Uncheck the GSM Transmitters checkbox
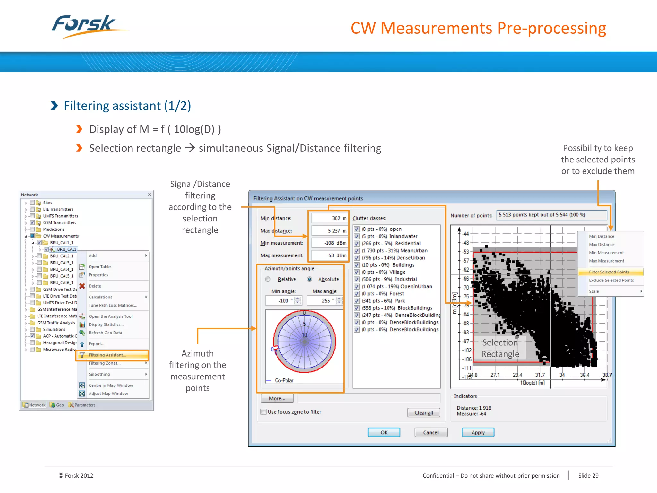The width and height of the screenshot is (657, 493). click(x=32, y=222)
